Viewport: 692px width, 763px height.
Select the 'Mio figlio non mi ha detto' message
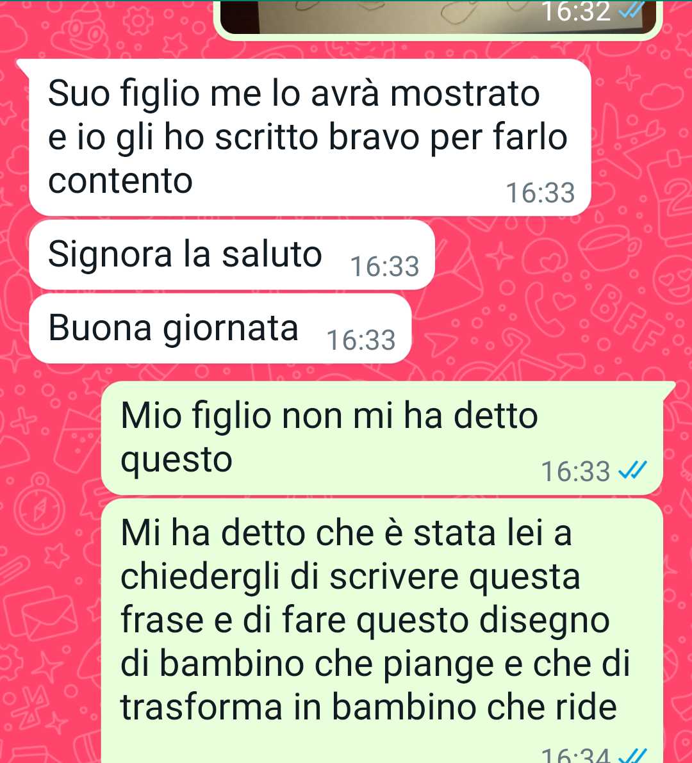click(382, 438)
